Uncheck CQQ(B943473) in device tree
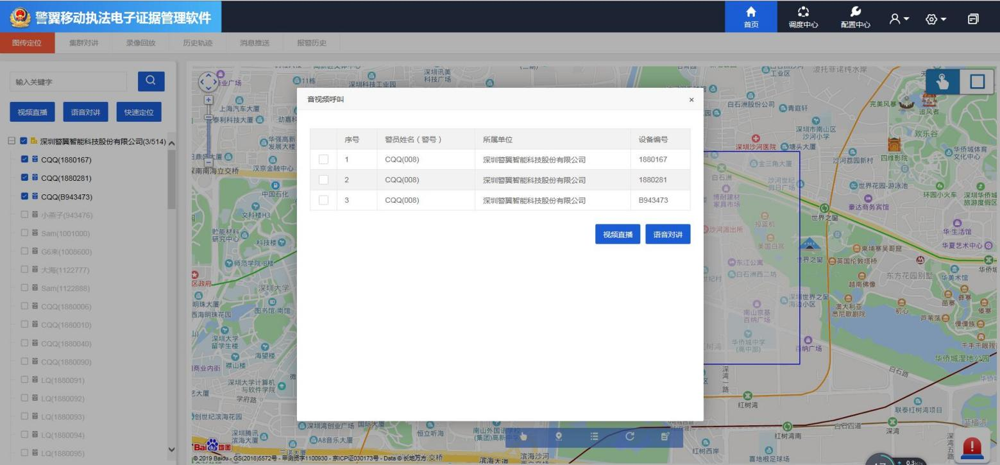Image resolution: width=1000 pixels, height=465 pixels. [x=25, y=197]
